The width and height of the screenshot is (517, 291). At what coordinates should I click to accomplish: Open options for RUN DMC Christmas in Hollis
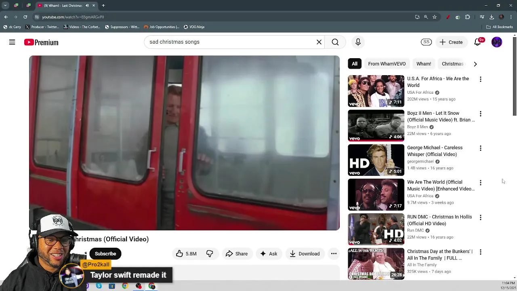[481, 217]
